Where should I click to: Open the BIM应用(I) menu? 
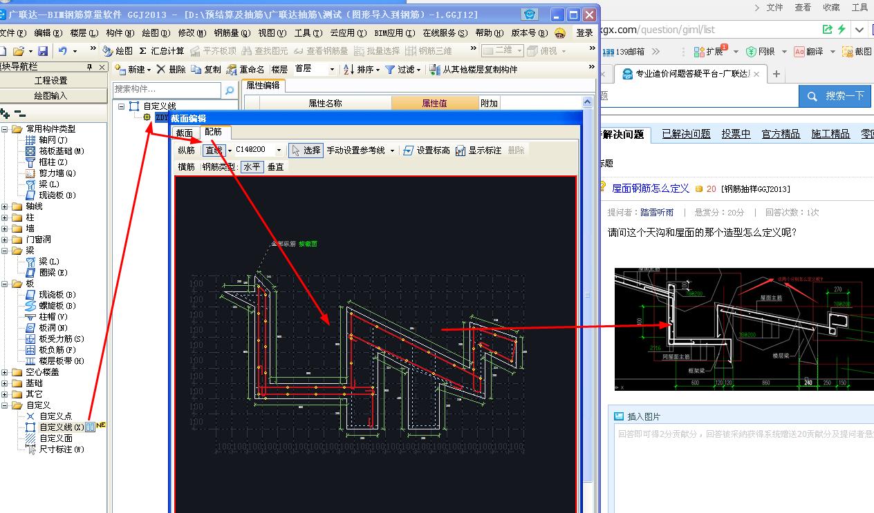[394, 32]
